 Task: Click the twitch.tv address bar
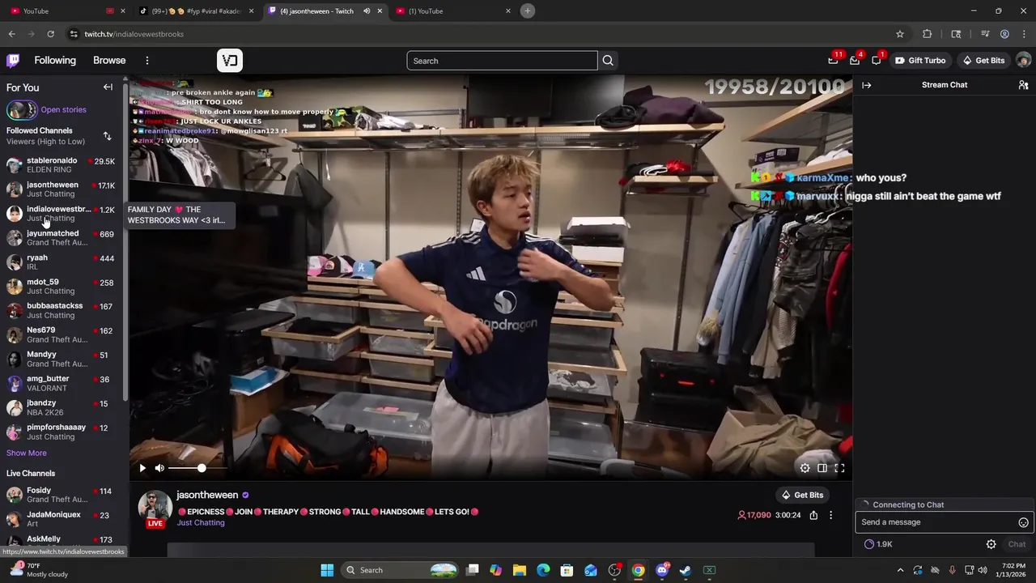486,34
